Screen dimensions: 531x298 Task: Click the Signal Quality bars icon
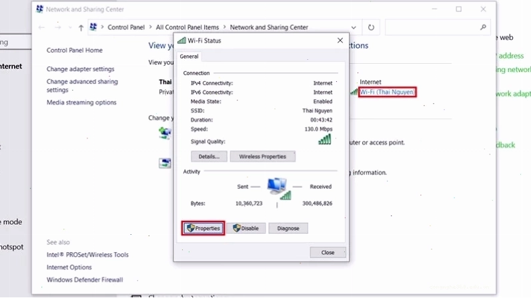coord(325,140)
